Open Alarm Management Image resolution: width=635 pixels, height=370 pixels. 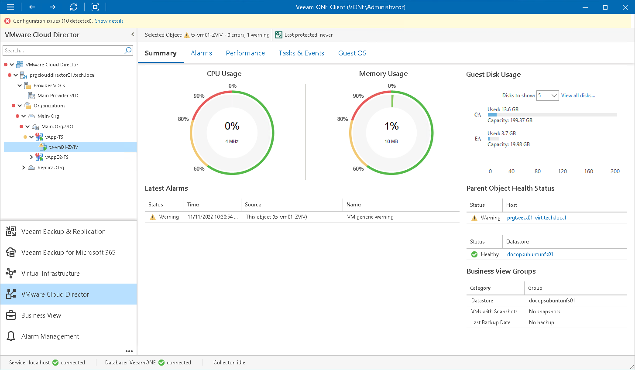pyautogui.click(x=50, y=336)
